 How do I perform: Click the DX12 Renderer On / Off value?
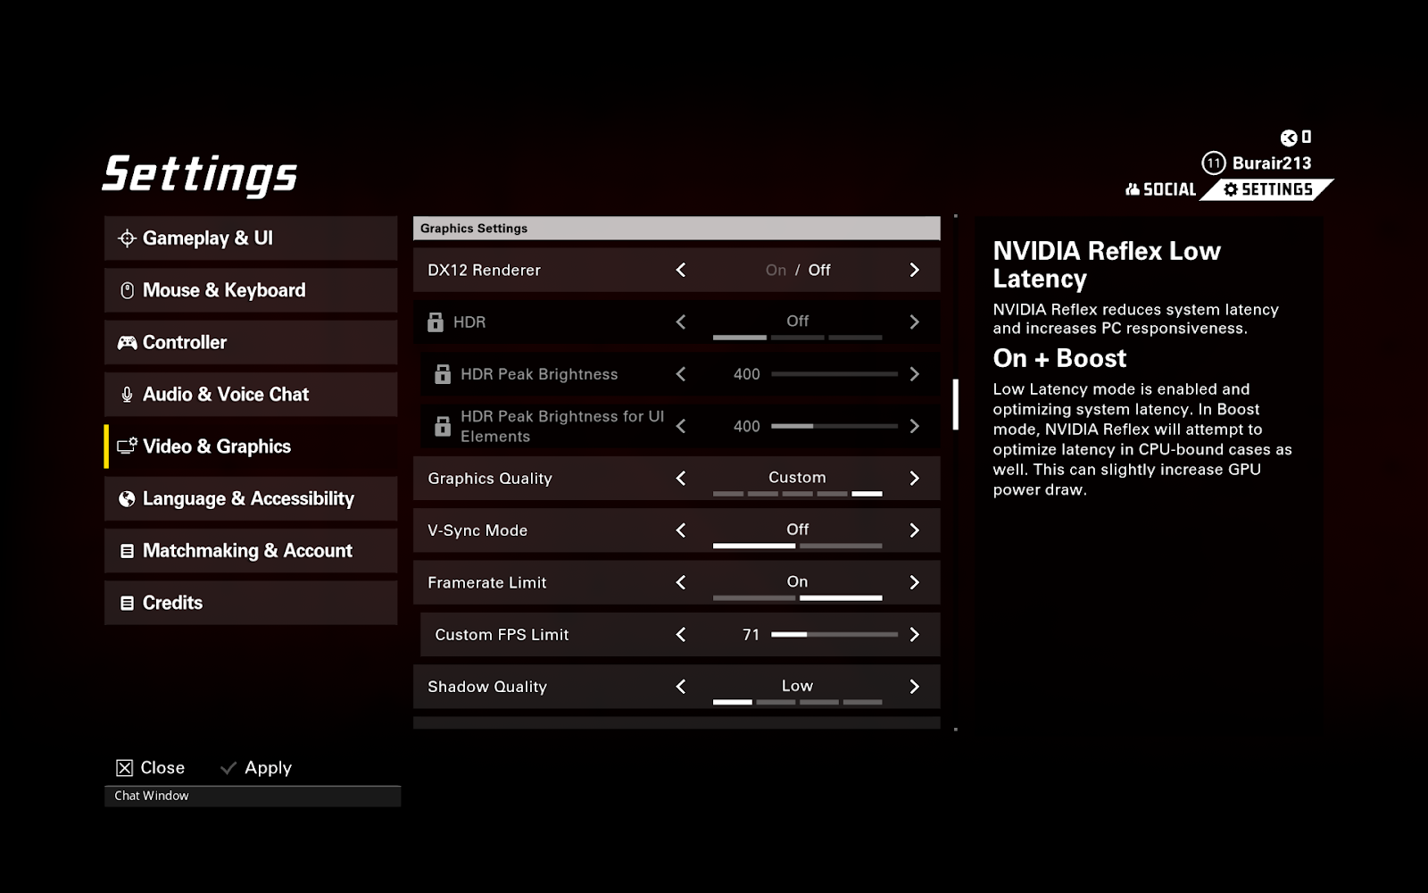tap(798, 270)
